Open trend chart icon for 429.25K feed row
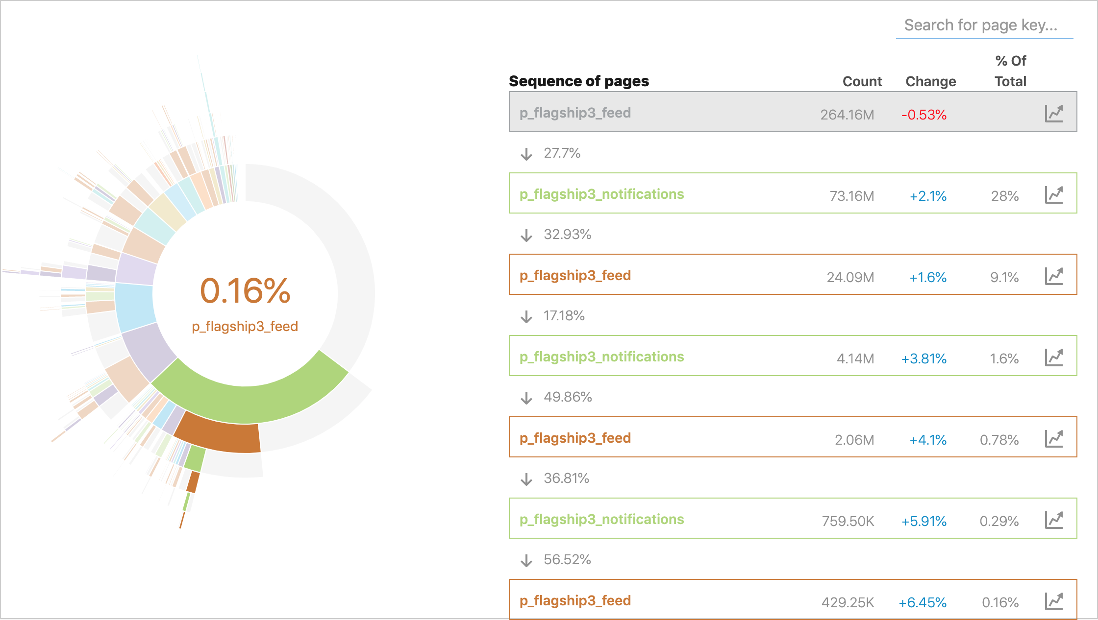This screenshot has width=1098, height=620. [1053, 601]
